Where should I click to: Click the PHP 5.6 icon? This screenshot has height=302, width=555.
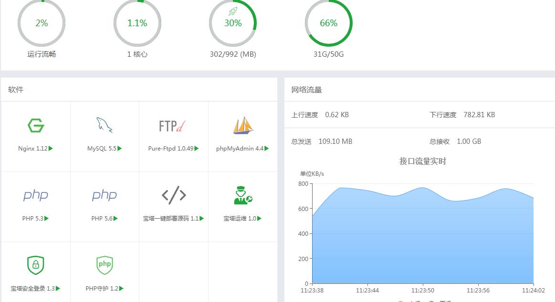(x=104, y=195)
